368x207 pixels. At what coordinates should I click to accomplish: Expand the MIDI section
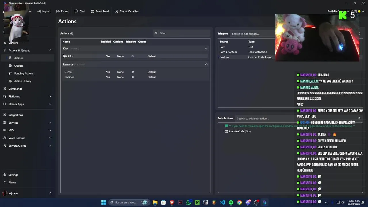pos(50,130)
